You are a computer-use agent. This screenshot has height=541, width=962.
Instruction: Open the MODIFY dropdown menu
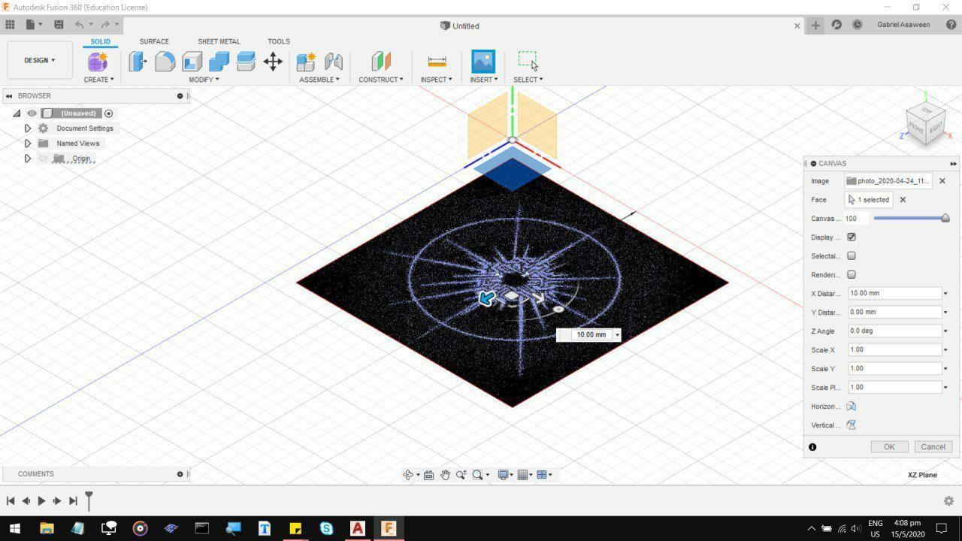[x=204, y=80]
